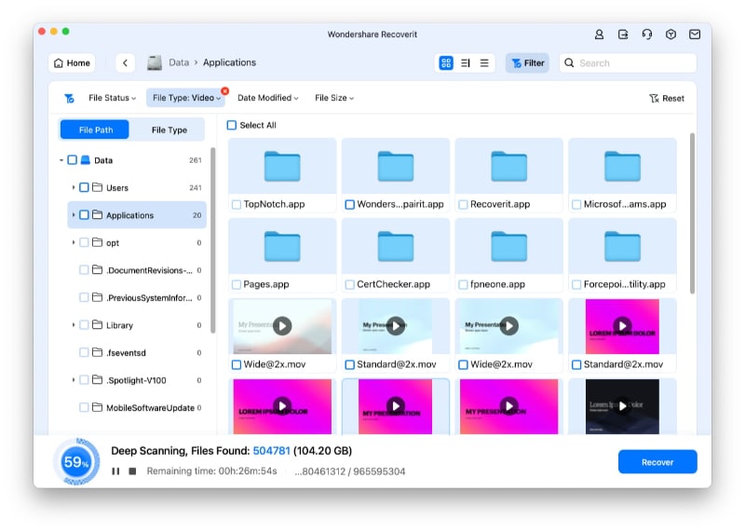
Task: Switch to the File Type tab
Action: [x=169, y=130]
